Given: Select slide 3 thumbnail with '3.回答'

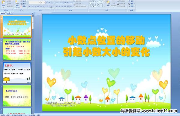Looking at the screenshot, I should [x=17, y=73].
